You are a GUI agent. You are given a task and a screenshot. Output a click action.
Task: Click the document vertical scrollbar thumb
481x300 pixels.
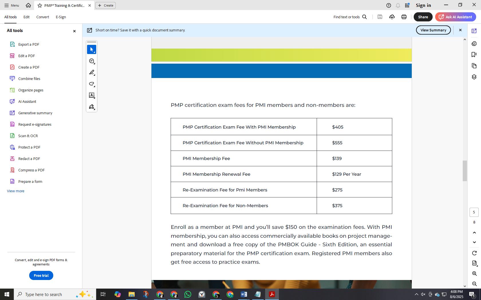pyautogui.click(x=465, y=171)
